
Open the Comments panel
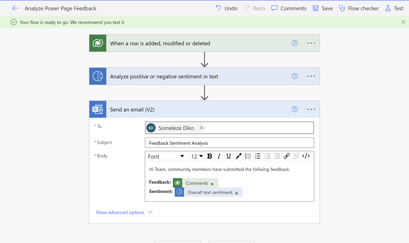(289, 8)
